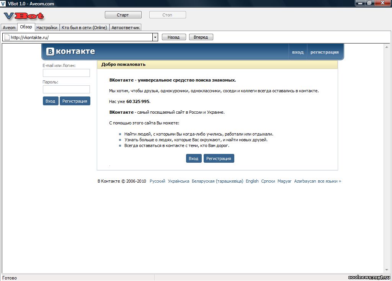Choose Magyar language link
The width and height of the screenshot is (392, 281).
pyautogui.click(x=284, y=181)
